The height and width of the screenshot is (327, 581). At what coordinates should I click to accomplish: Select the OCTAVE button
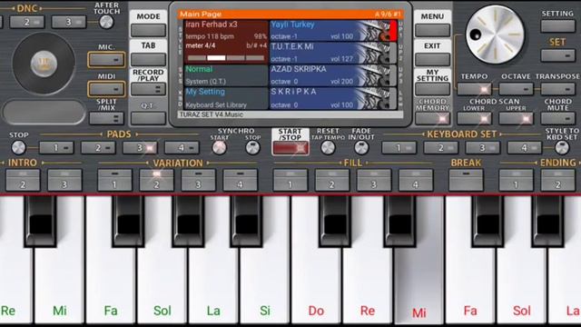tap(516, 89)
